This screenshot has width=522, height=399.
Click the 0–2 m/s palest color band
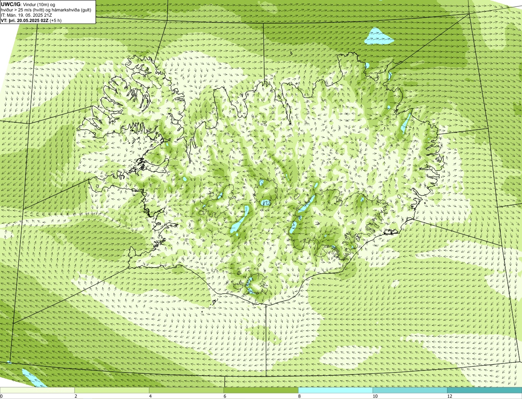pyautogui.click(x=38, y=390)
